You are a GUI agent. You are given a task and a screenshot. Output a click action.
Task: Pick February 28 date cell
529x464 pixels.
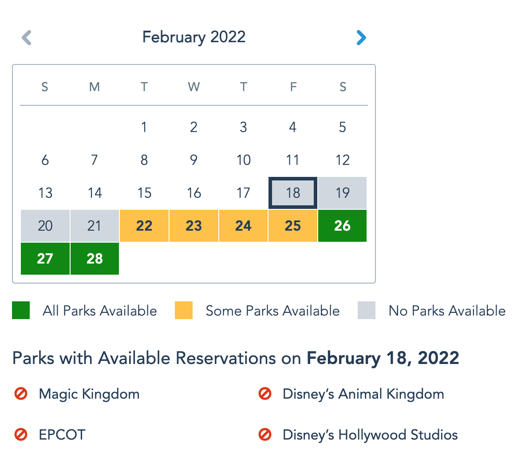(95, 259)
